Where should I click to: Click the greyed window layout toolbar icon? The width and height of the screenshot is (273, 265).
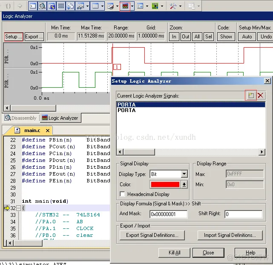pos(191,6)
